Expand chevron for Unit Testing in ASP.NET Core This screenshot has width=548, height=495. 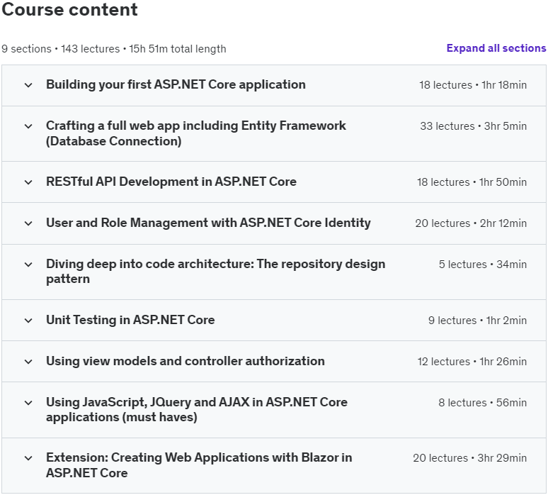click(28, 321)
